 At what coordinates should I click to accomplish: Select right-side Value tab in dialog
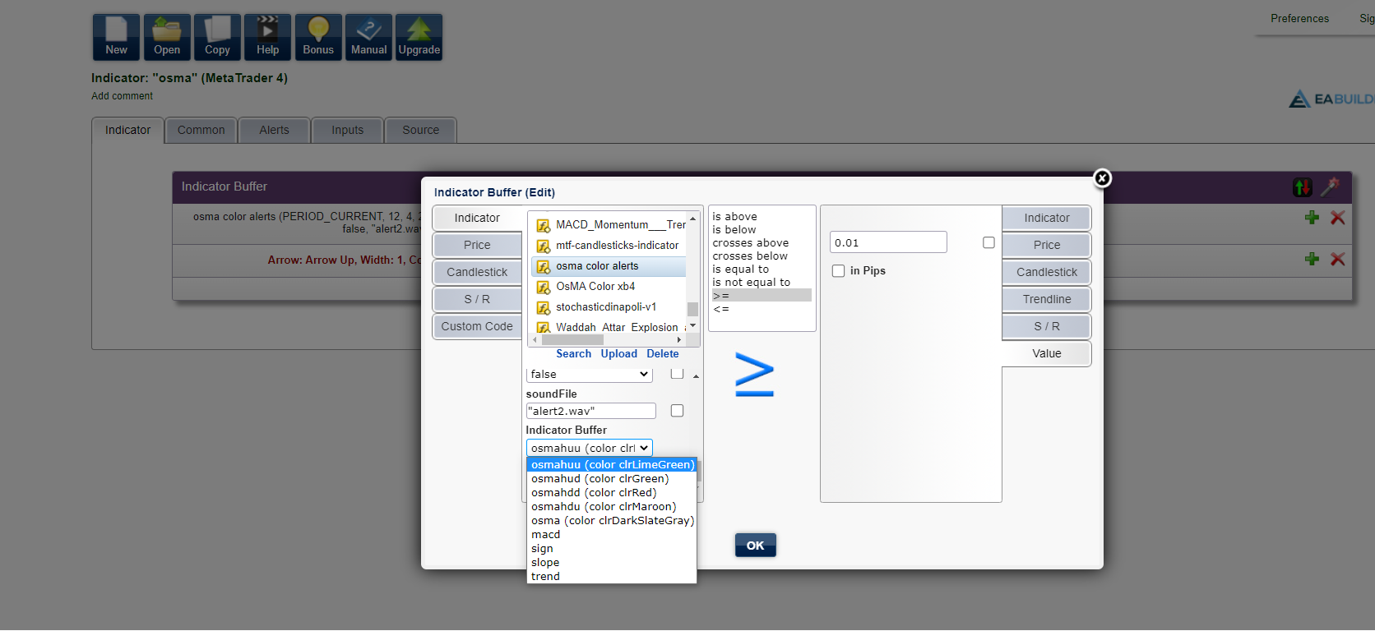1047,353
